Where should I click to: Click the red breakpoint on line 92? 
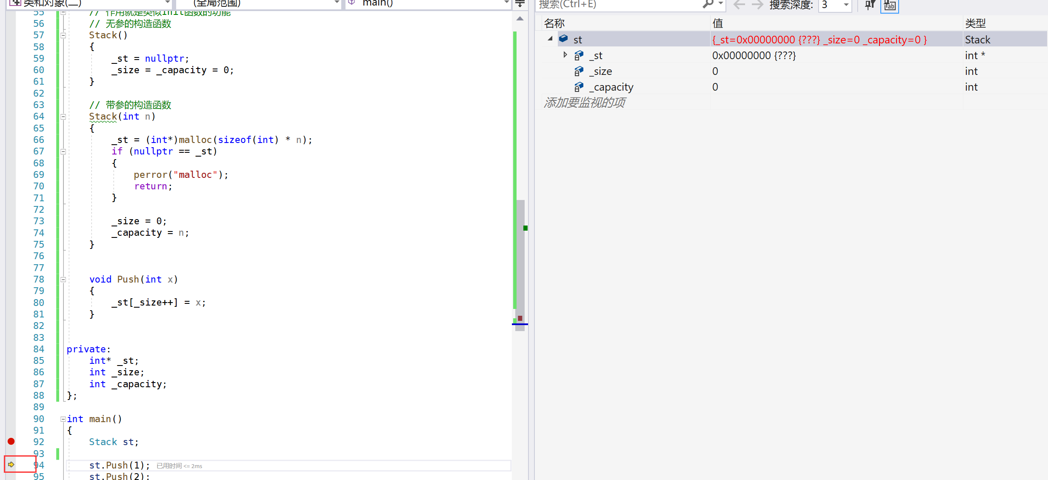point(11,441)
